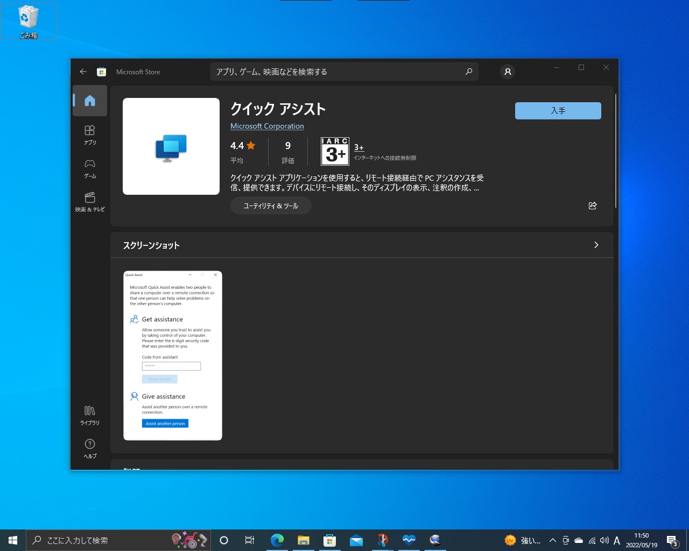Click the 入手 button to get the app
This screenshot has height=551, width=689.
[558, 110]
